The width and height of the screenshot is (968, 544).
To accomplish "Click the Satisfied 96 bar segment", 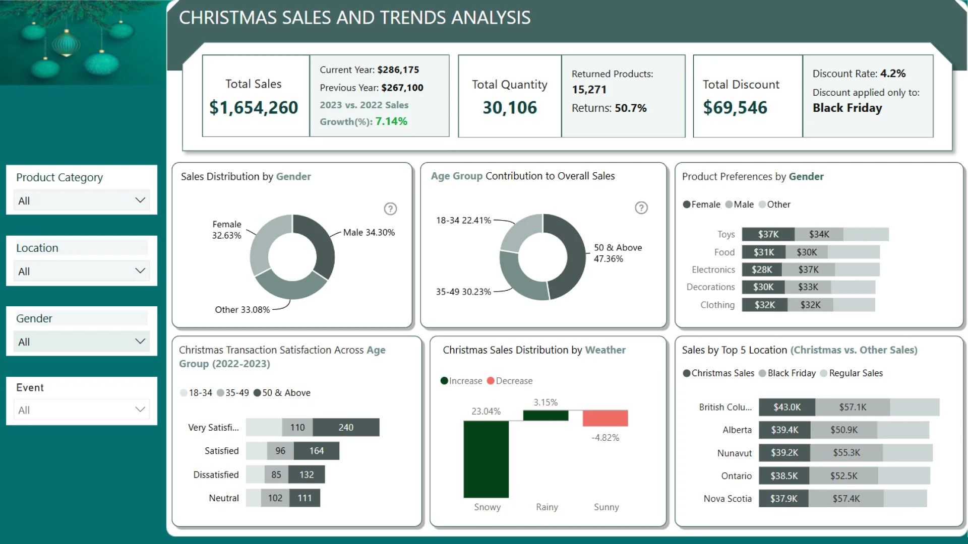I will 280,451.
